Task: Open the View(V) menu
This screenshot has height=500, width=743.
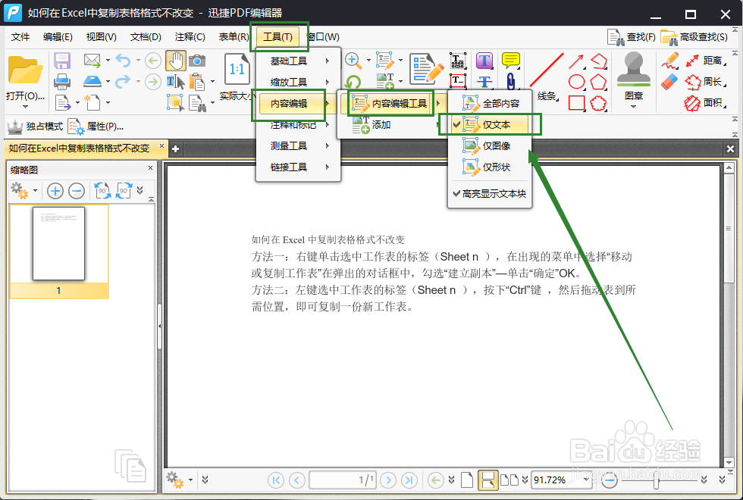Action: tap(101, 37)
